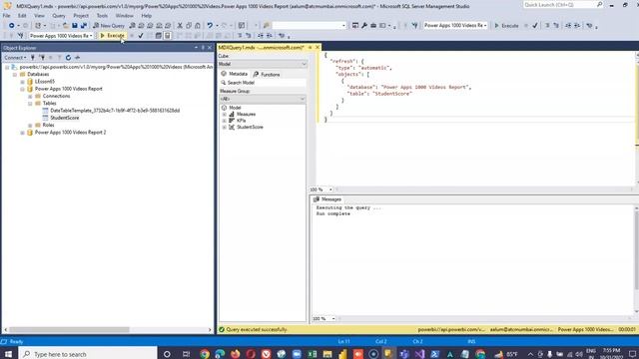Click the highlighted Execute button in the second toolbar row
The image size is (639, 359).
(x=112, y=36)
